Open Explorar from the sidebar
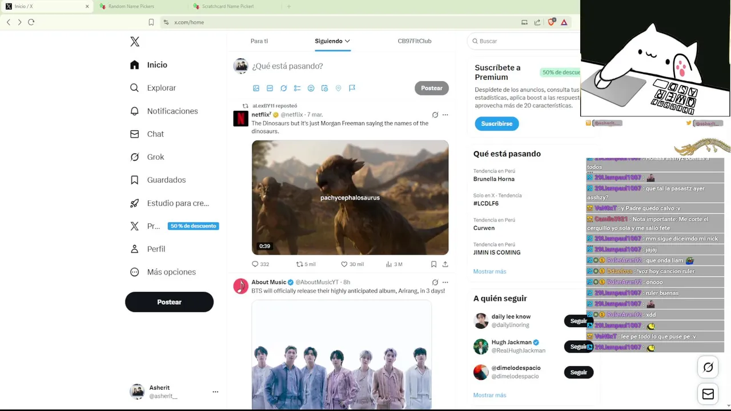This screenshot has width=731, height=411. pyautogui.click(x=152, y=88)
